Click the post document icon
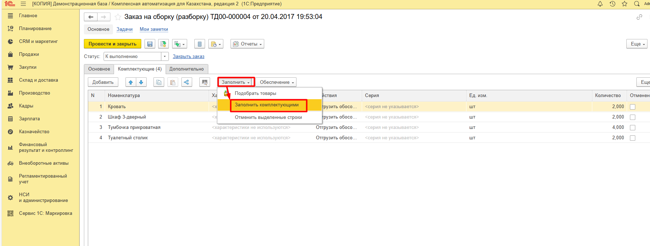This screenshot has height=246, width=650. click(x=163, y=44)
